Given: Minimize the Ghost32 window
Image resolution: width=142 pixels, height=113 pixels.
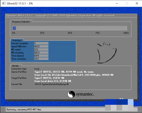Looking at the screenshot, I should click(117, 3).
